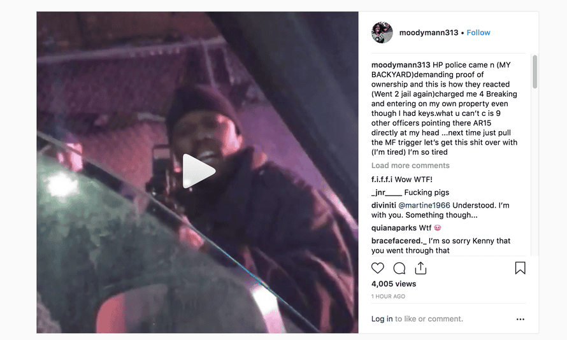Click Log in to comment
The width and height of the screenshot is (567, 340).
(382, 319)
